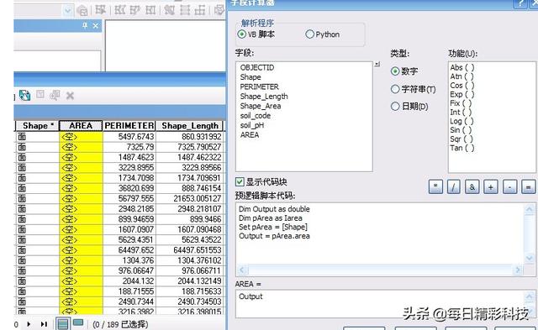Close the docked panel with X
The height and width of the screenshot is (330, 538).
pos(95,26)
